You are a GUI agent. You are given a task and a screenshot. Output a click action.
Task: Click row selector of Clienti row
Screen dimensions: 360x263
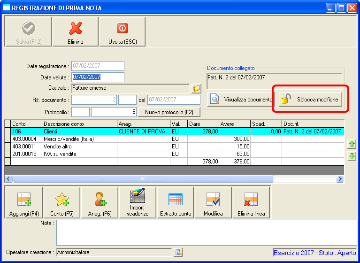(8, 131)
